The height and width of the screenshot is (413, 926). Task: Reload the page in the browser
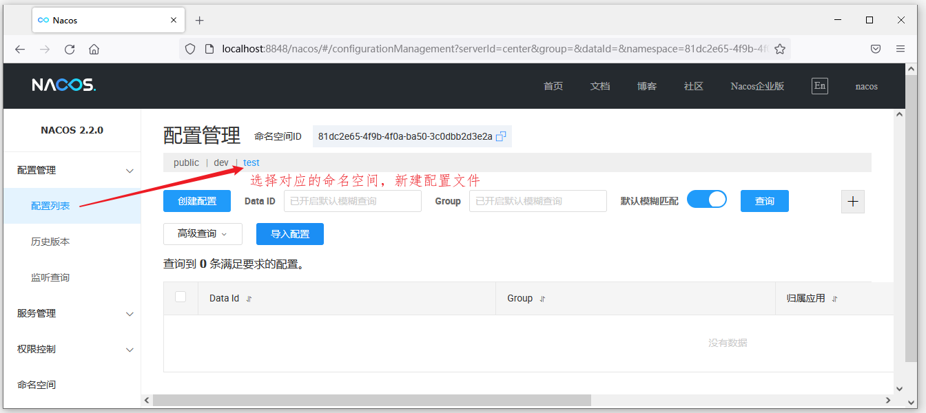[70, 49]
